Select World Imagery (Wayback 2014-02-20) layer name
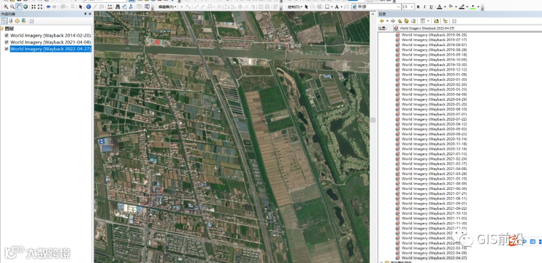Viewport: 542px width, 263px height. click(x=51, y=35)
